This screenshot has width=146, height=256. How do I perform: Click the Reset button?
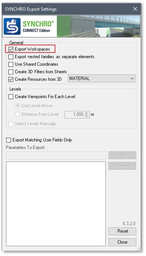tap(122, 231)
